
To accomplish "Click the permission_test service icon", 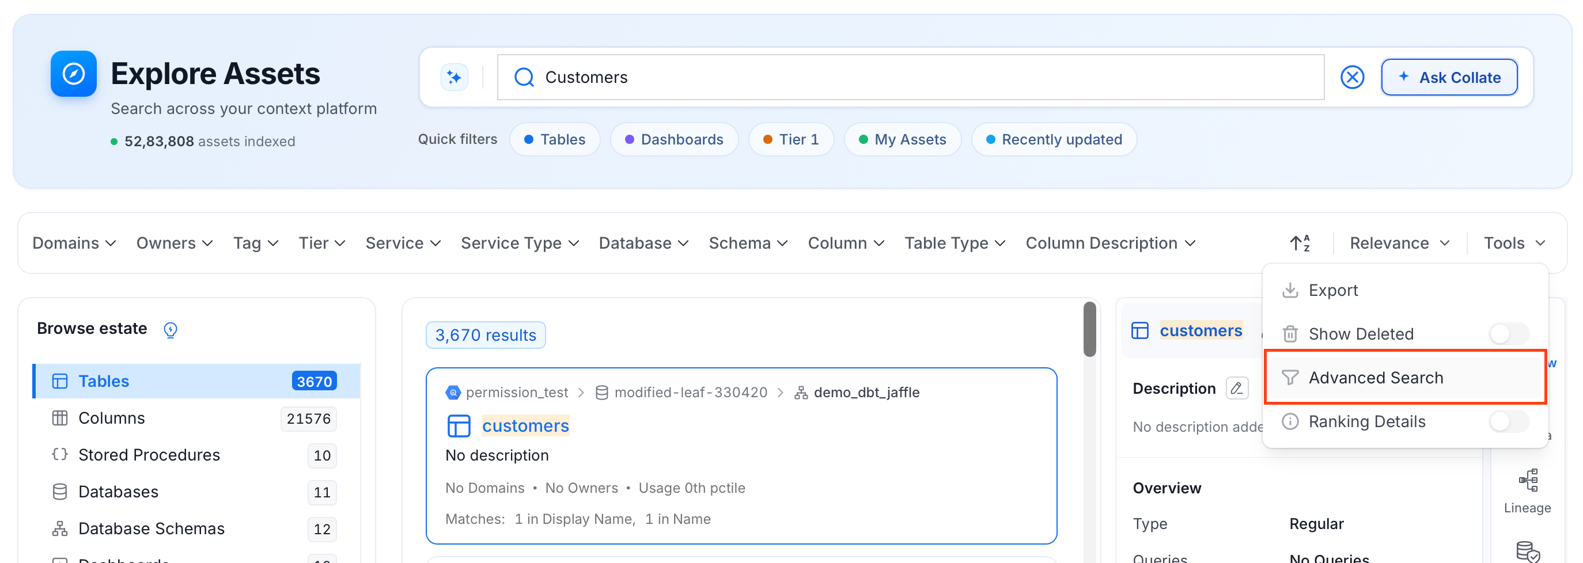I will [x=453, y=393].
